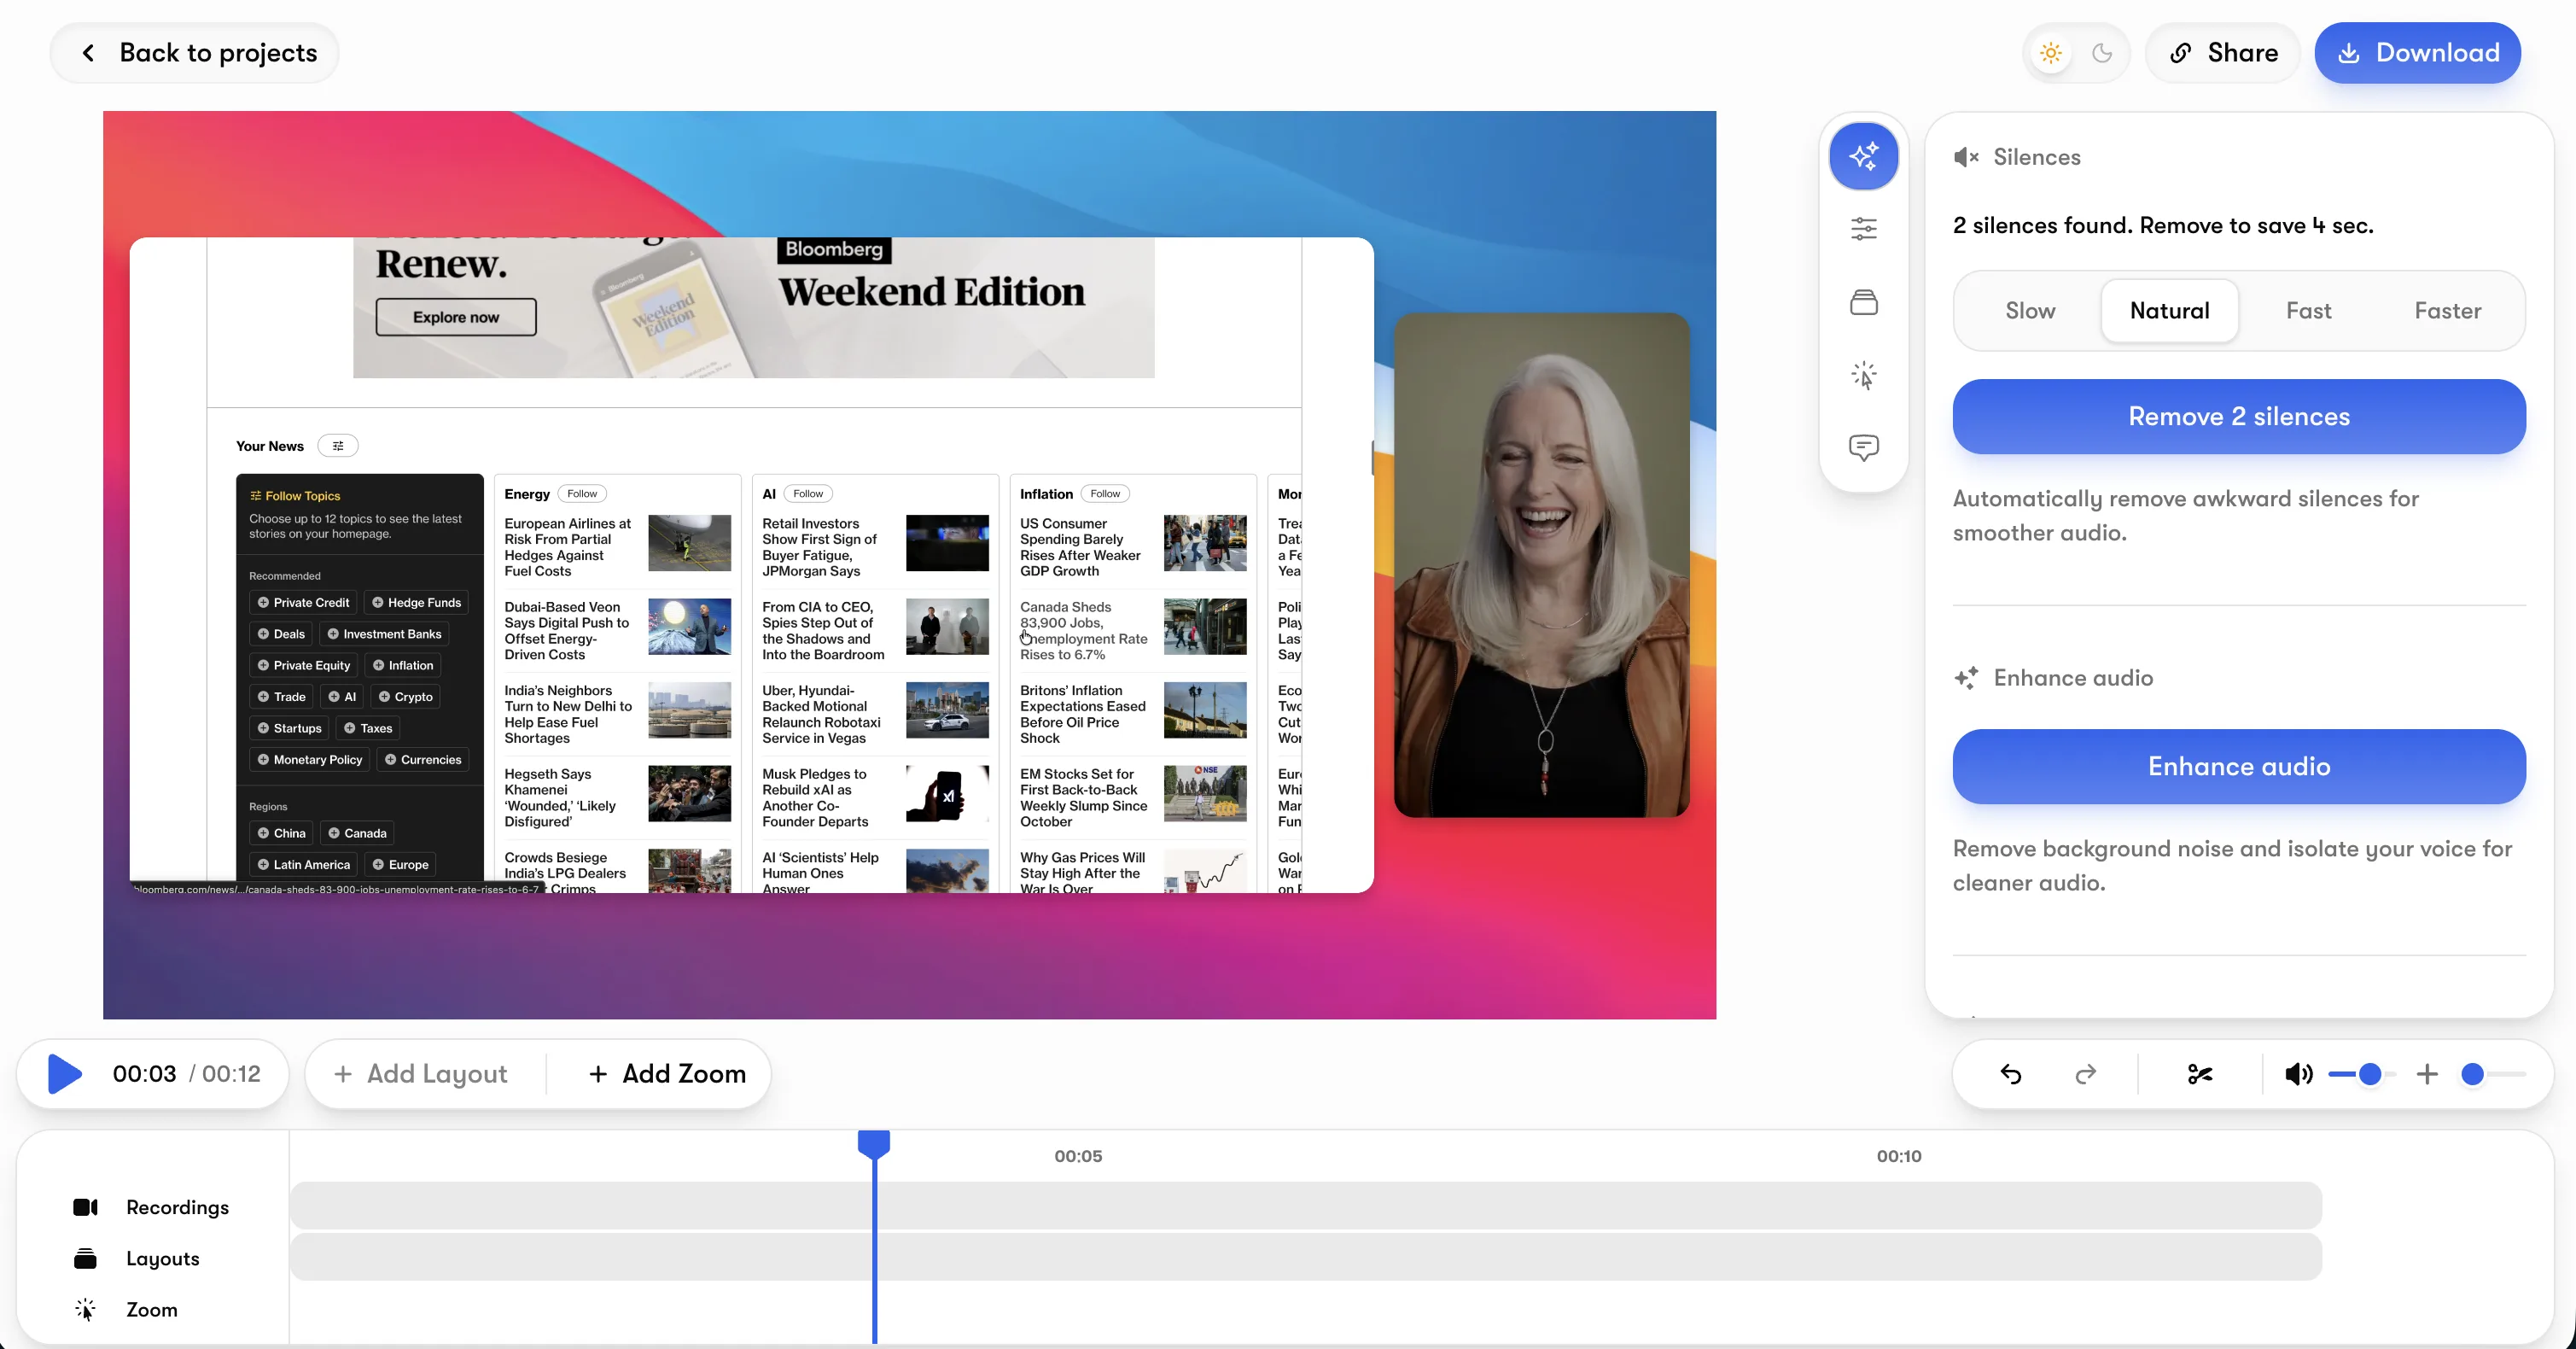Click the Recordings track label

click(177, 1207)
